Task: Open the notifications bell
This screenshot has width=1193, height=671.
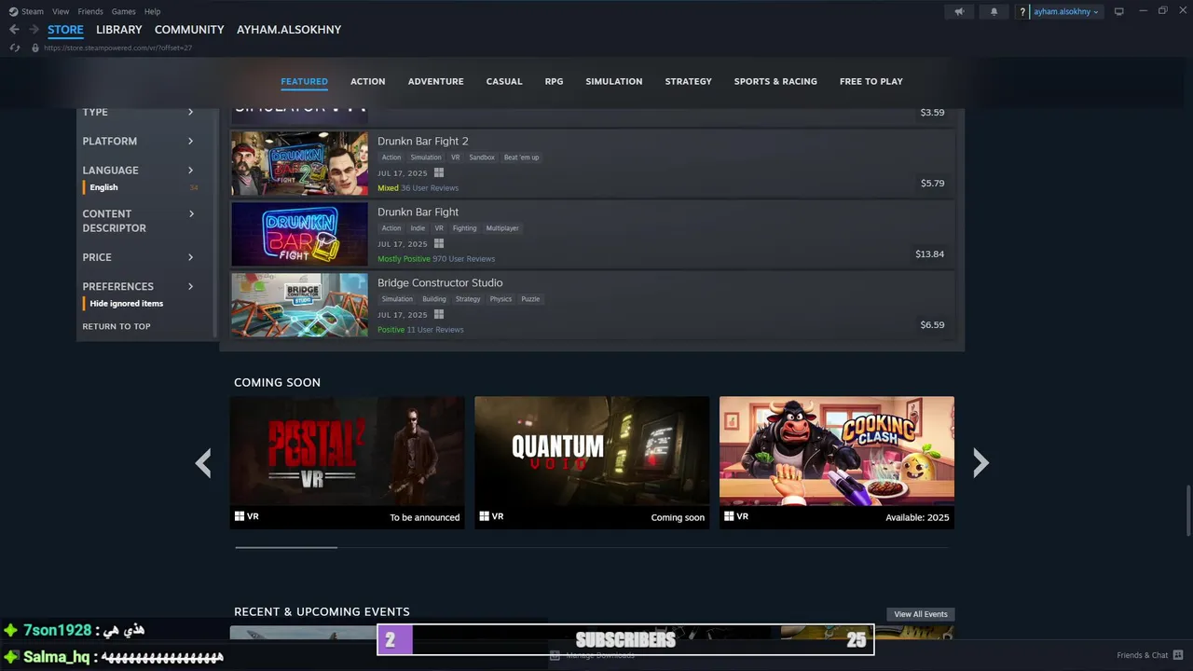Action: click(994, 11)
